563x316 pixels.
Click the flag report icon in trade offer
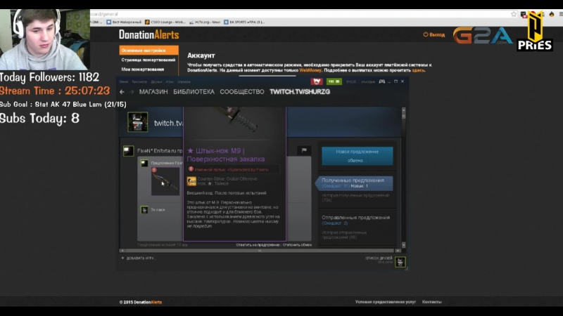pyautogui.click(x=304, y=150)
